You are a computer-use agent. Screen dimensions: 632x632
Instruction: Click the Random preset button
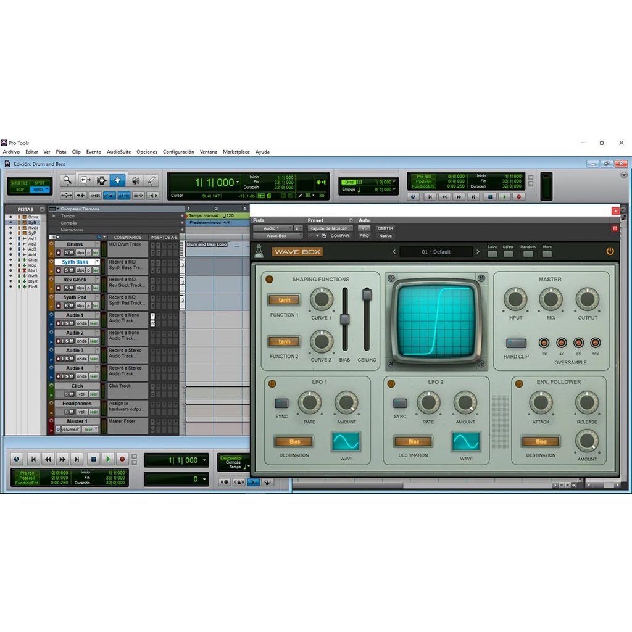(x=528, y=252)
